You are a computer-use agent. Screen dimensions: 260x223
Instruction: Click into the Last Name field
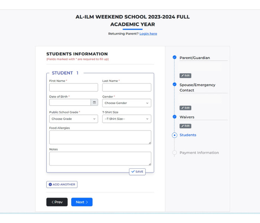[127, 87]
